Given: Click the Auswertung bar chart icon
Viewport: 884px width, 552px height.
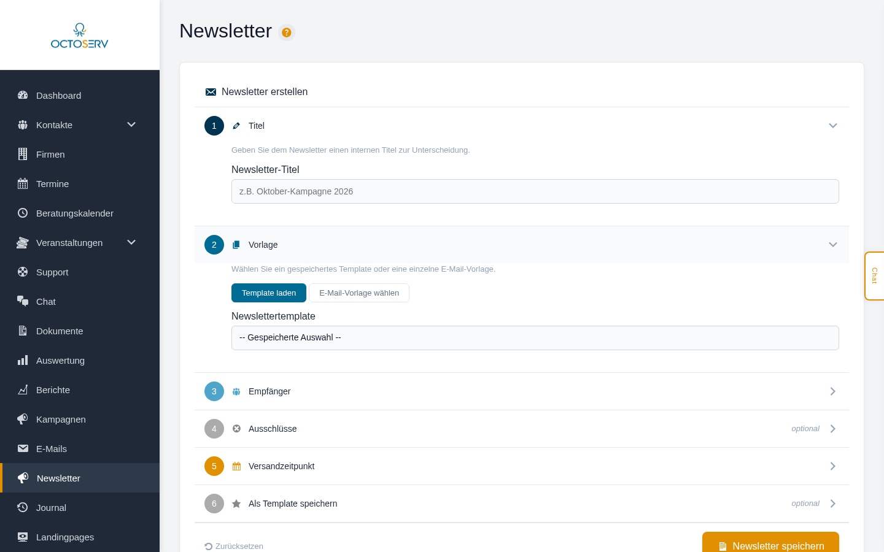Looking at the screenshot, I should tap(23, 360).
